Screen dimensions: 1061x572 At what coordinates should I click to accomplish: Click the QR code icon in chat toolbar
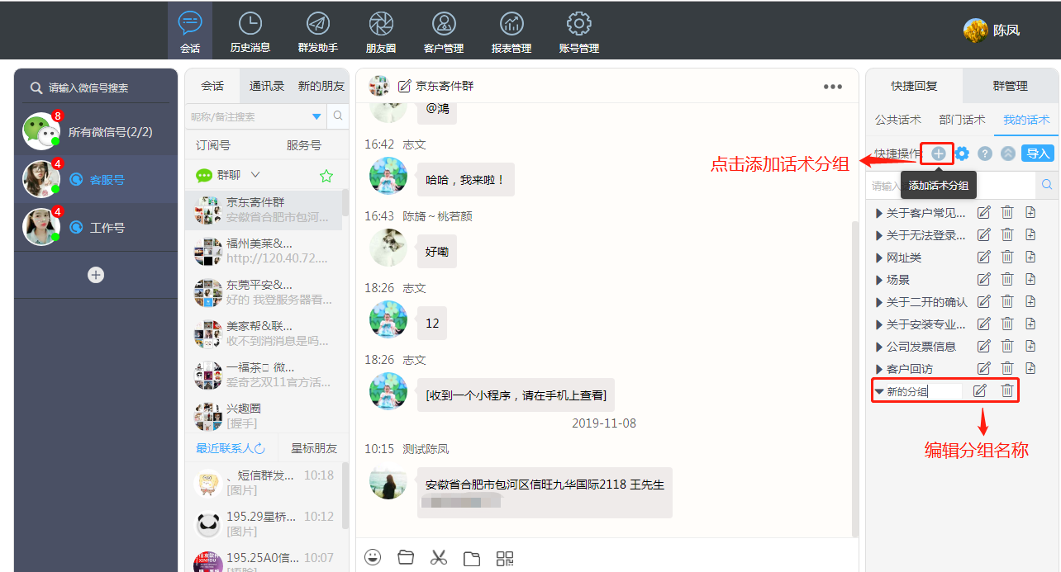coord(505,558)
